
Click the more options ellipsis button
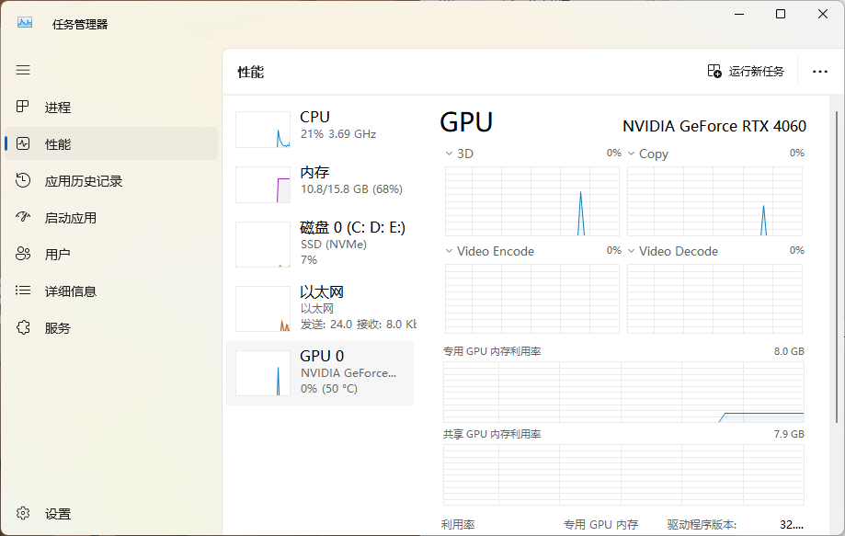819,71
